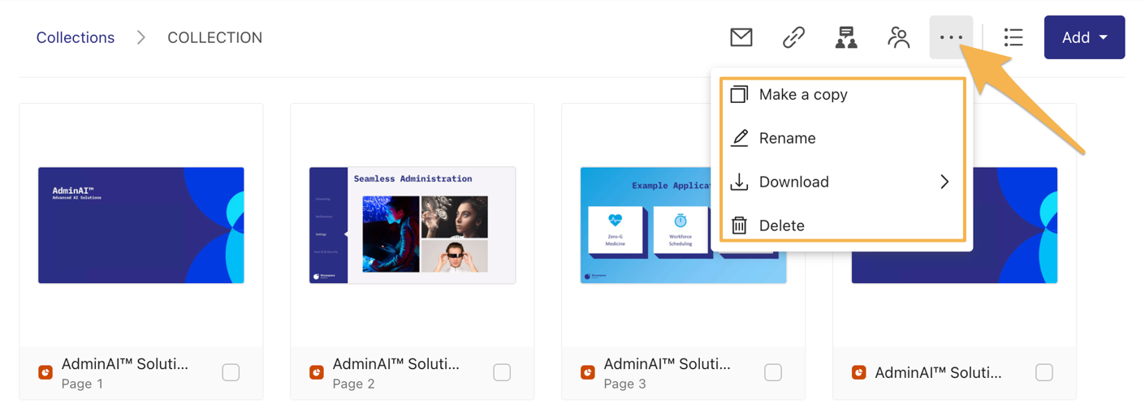Click the Rename pencil icon
Viewport: 1145px width, 416px height.
coord(739,138)
